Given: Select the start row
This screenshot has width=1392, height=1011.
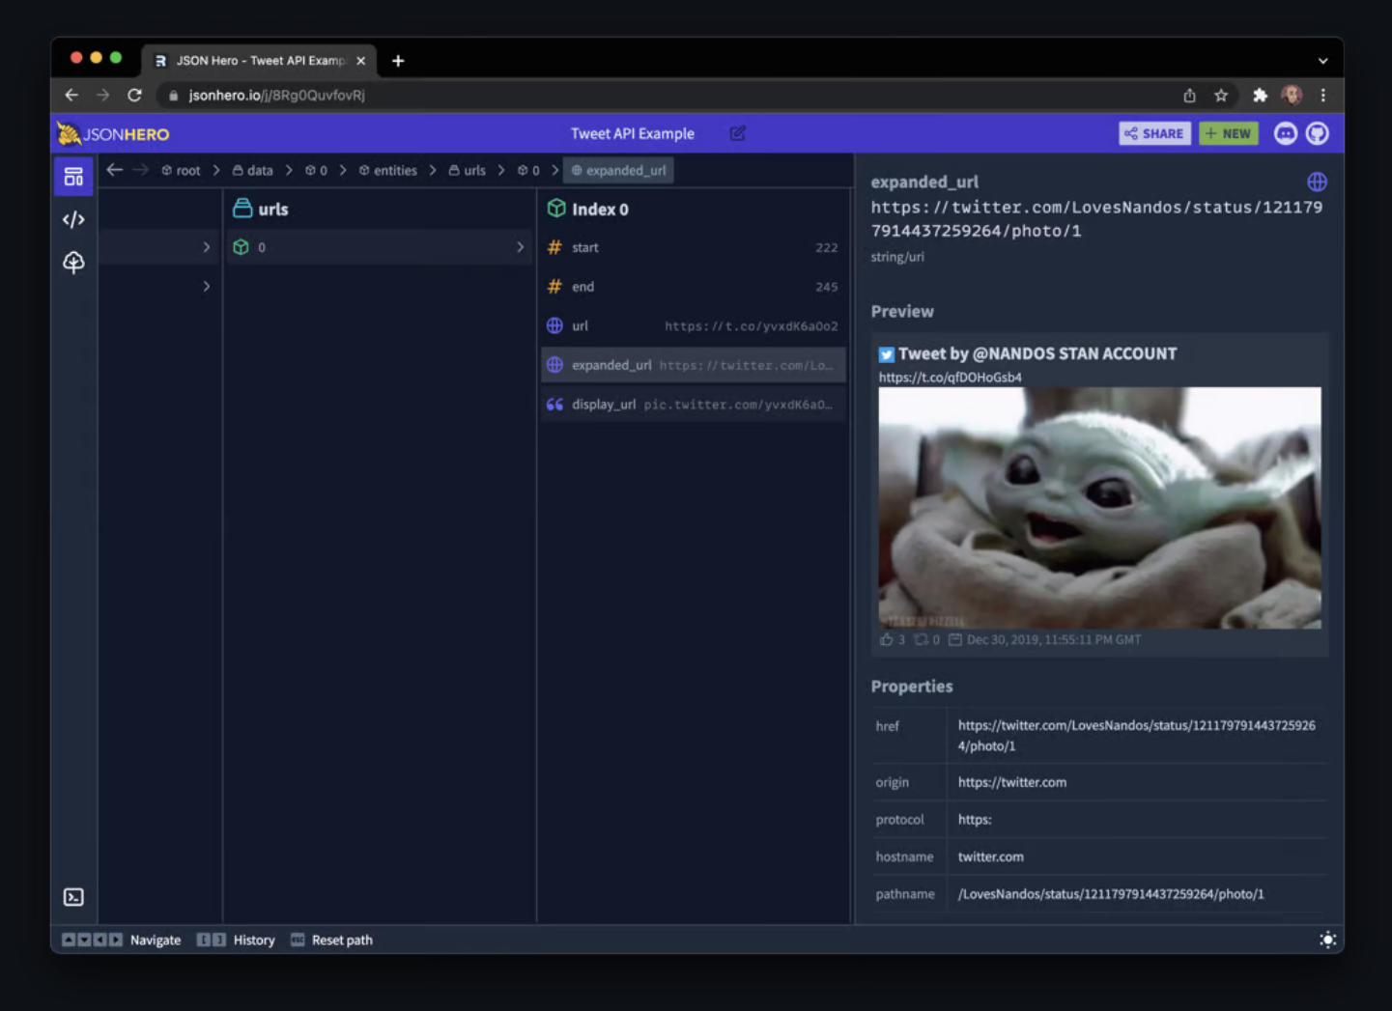Looking at the screenshot, I should [693, 247].
